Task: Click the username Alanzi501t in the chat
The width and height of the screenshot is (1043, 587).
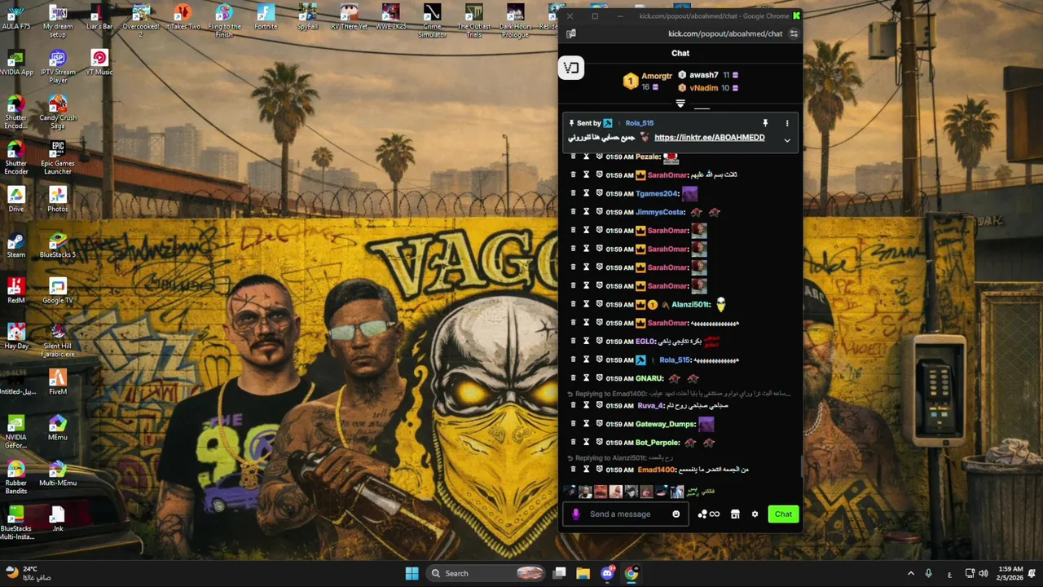Action: click(690, 305)
